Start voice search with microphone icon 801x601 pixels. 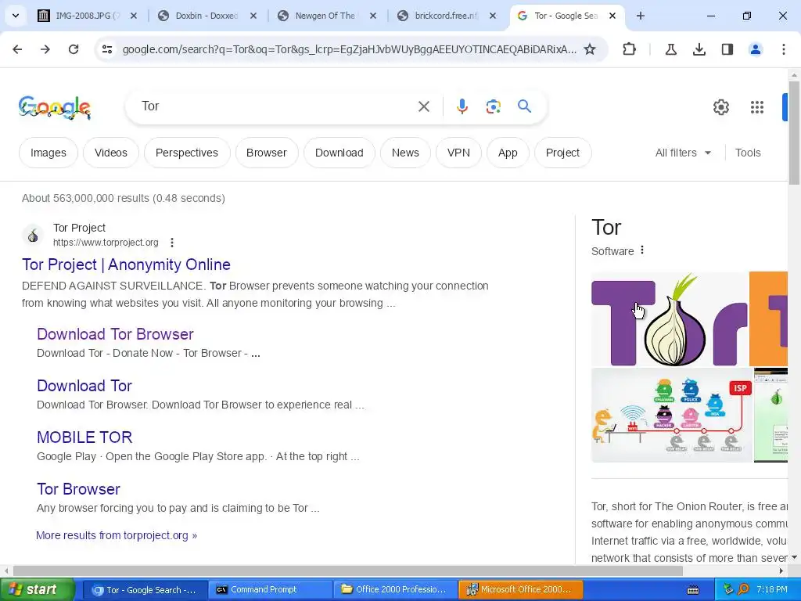coord(462,106)
